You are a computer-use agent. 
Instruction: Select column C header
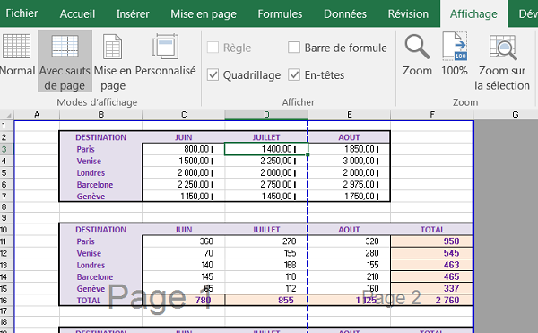pyautogui.click(x=184, y=115)
